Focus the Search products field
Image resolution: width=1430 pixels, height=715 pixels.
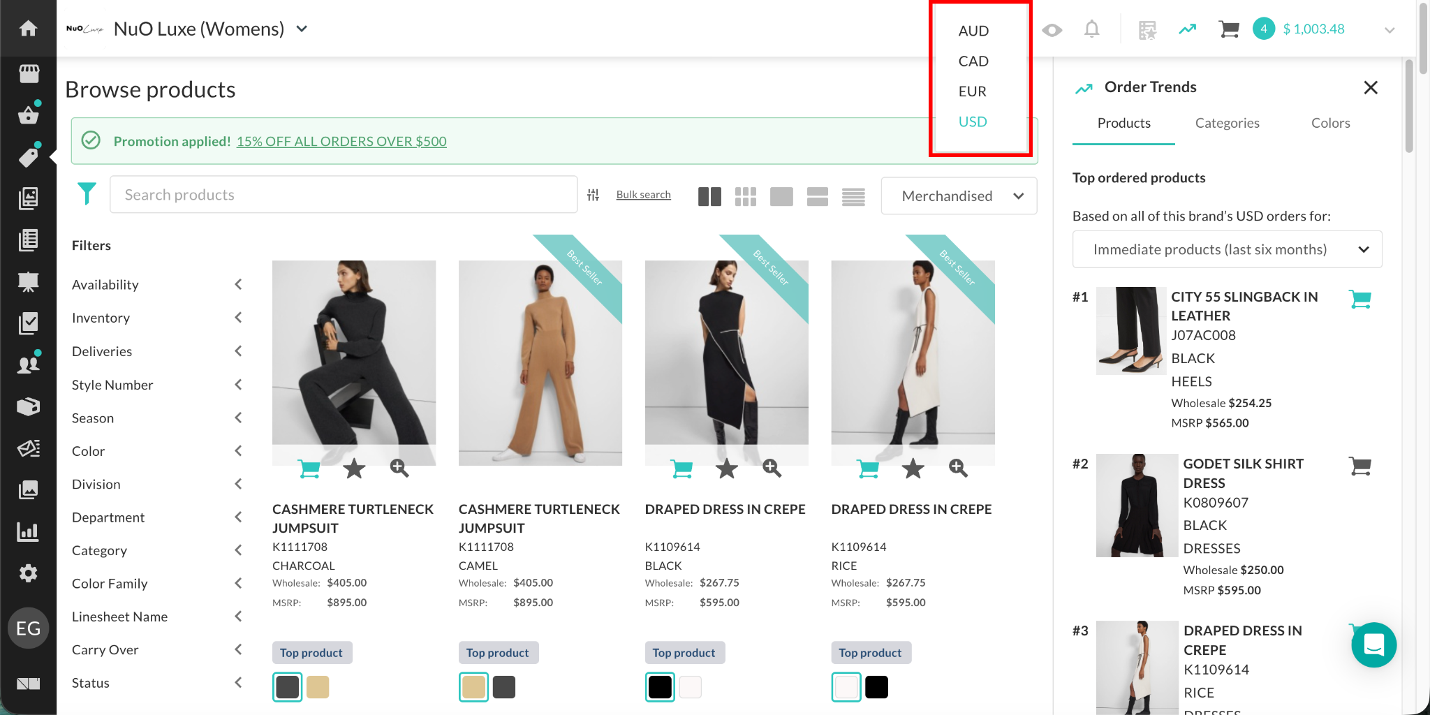344,195
